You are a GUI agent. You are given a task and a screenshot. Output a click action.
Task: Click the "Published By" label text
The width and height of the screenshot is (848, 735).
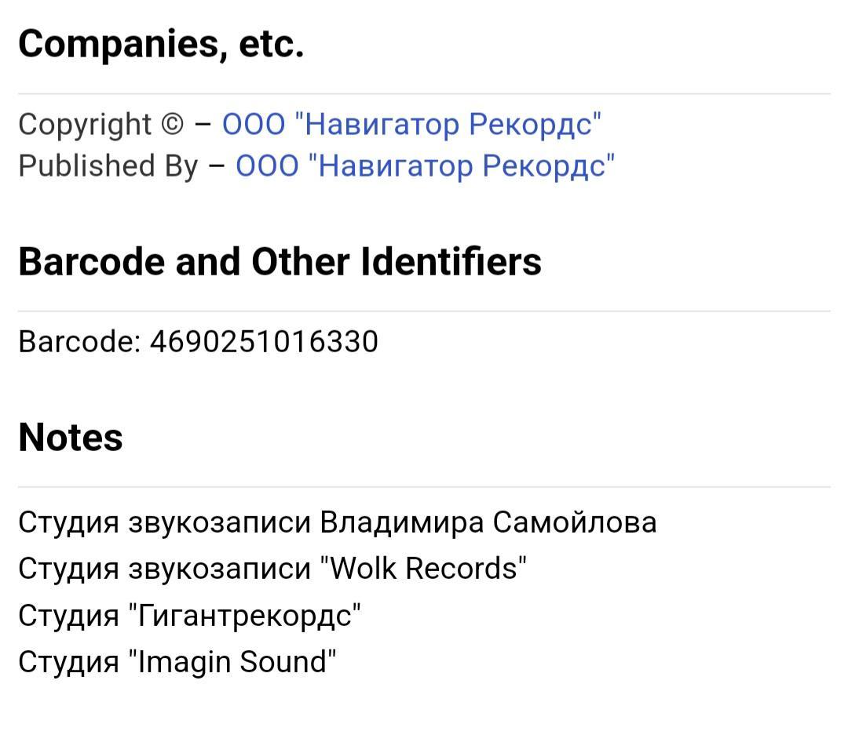108,166
